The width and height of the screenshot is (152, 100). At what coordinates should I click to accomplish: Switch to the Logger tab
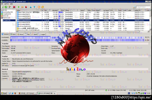tap(42, 34)
